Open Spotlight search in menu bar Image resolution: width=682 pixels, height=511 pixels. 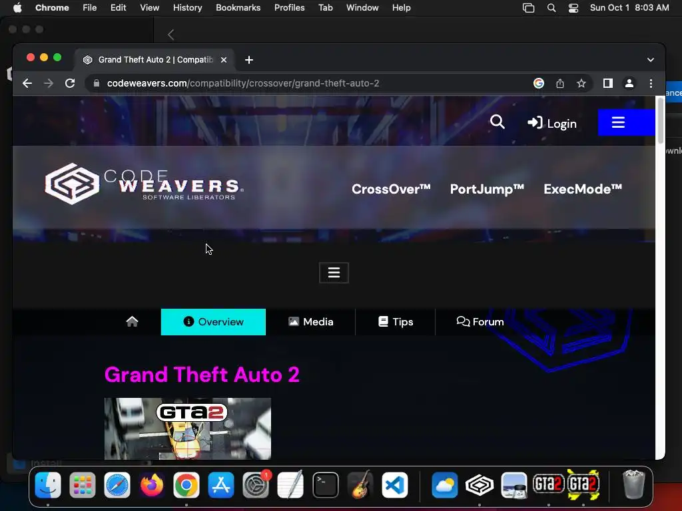[551, 8]
